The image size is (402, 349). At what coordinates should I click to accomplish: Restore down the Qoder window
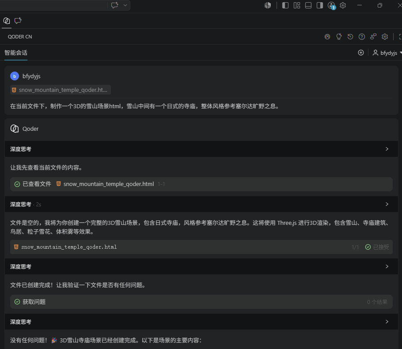(x=380, y=5)
